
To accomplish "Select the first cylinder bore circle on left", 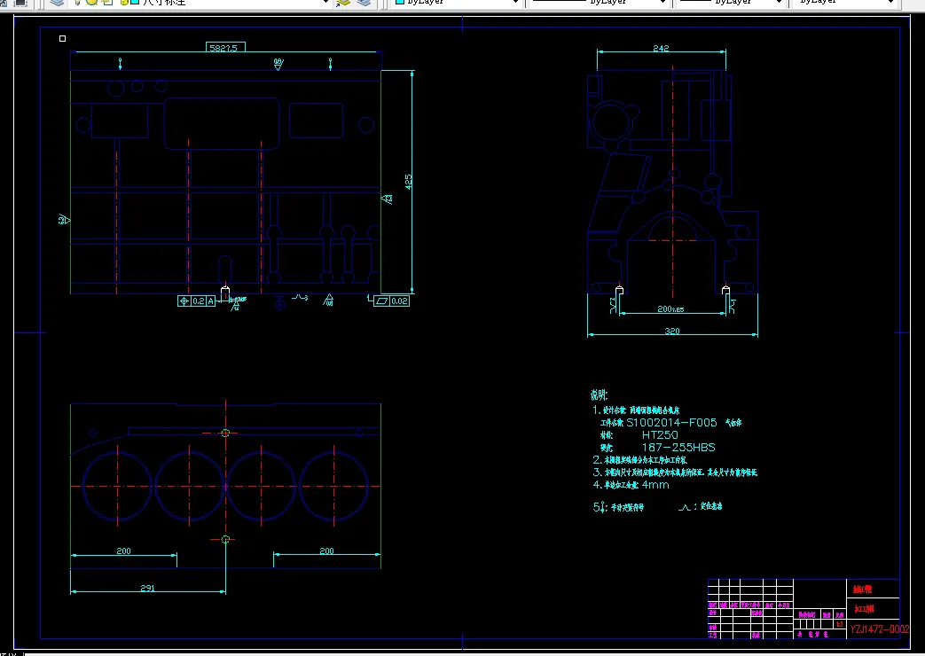I will pyautogui.click(x=117, y=486).
